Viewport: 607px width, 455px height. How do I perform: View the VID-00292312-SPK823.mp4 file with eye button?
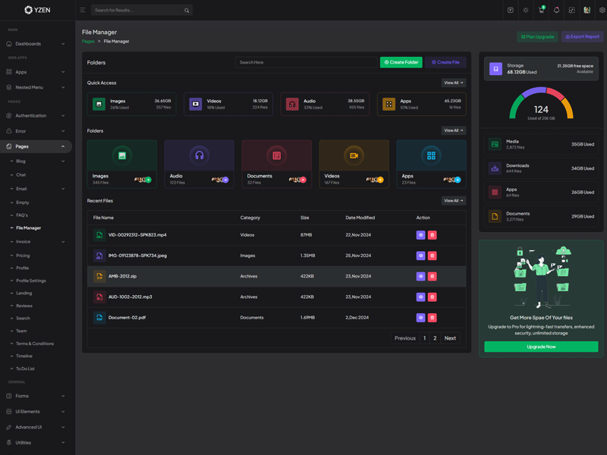[x=420, y=235]
